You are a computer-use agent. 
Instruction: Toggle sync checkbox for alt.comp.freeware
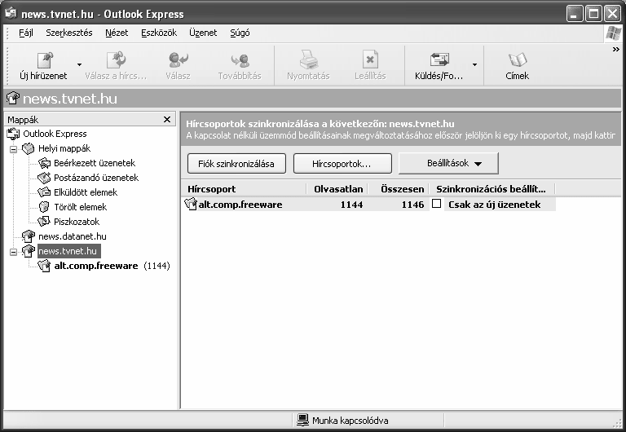(437, 204)
